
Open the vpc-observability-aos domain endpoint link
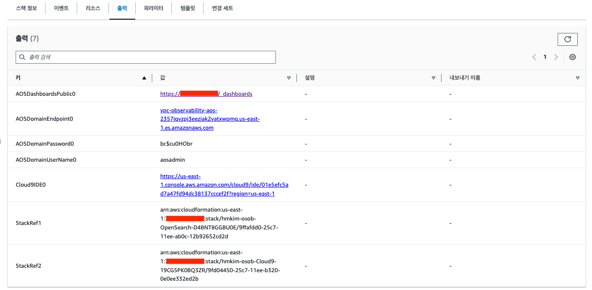coord(210,119)
